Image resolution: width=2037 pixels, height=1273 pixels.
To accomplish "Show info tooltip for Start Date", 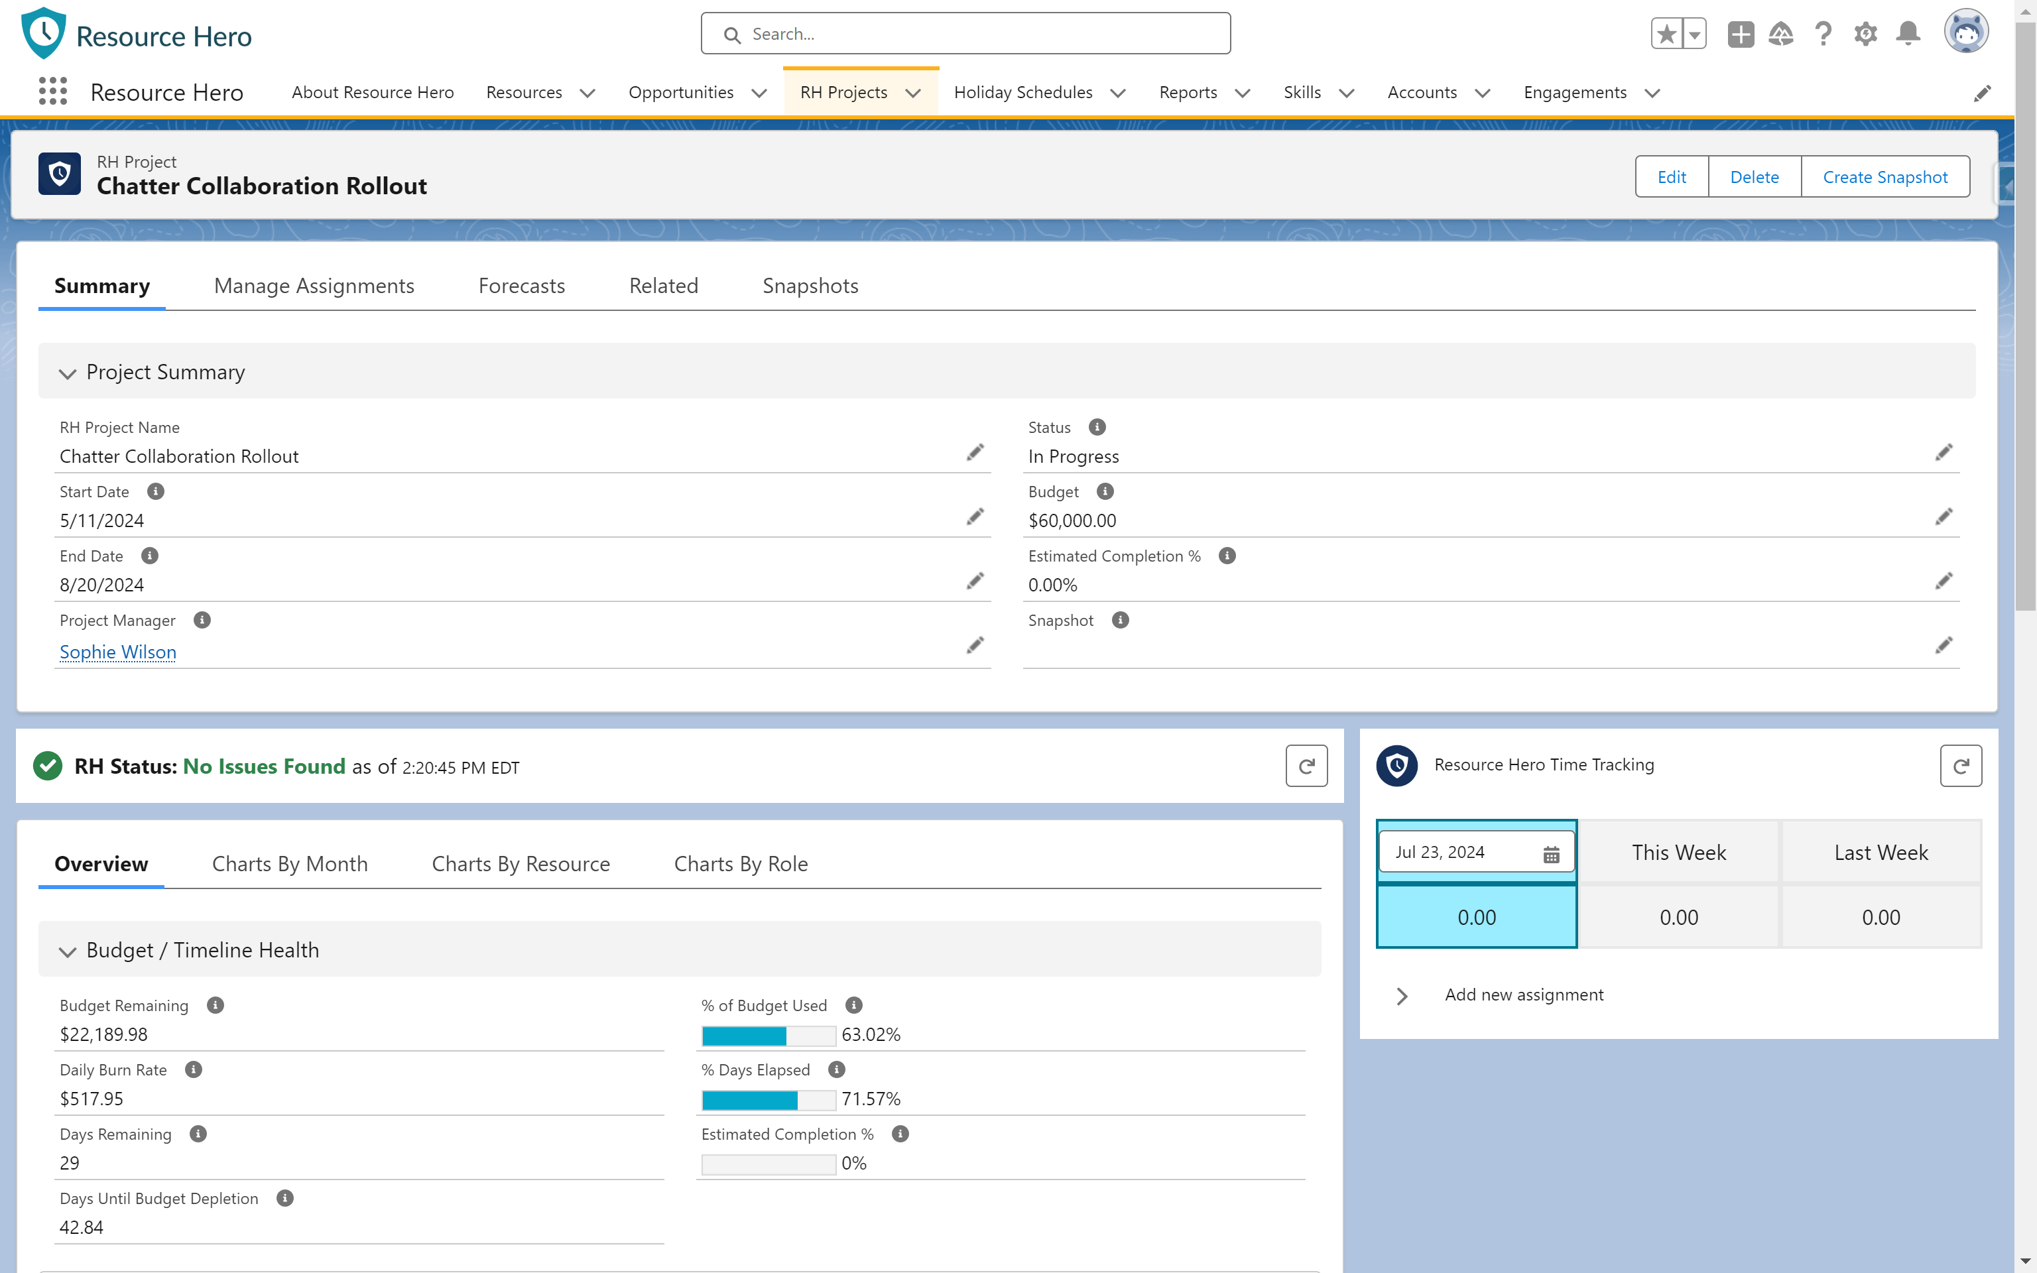I will pos(156,491).
